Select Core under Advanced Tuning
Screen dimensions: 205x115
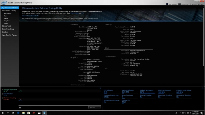[x=6, y=16]
